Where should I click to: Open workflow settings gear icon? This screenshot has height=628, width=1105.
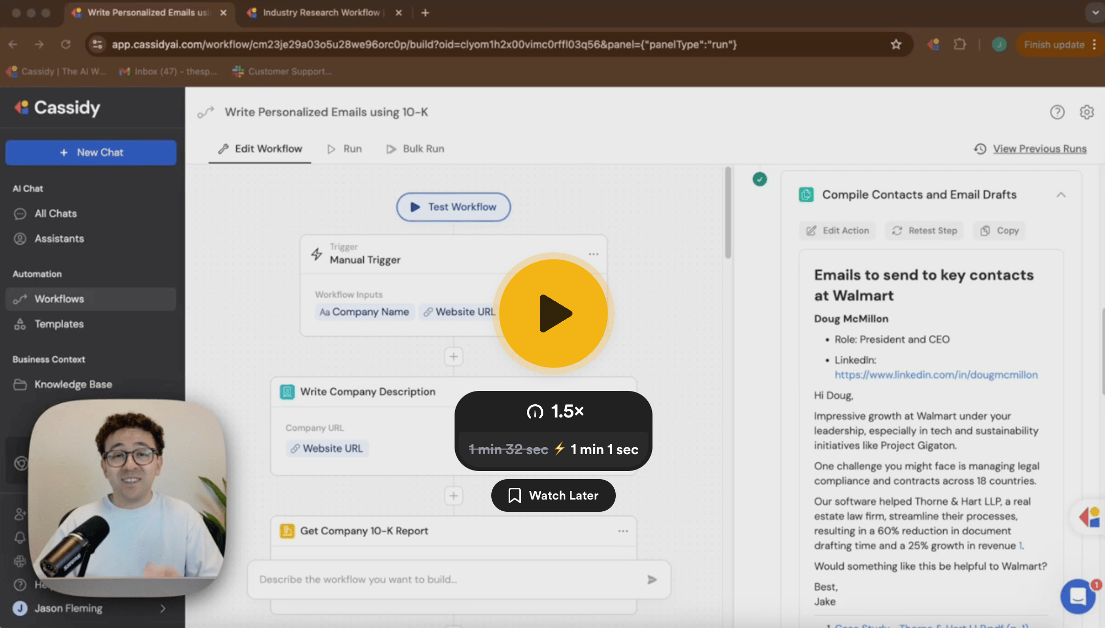pos(1087,112)
